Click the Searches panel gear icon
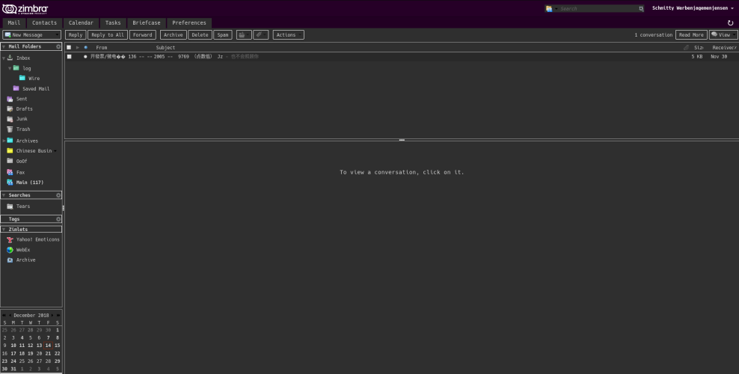Viewport: 739px width, 374px height. 58,195
